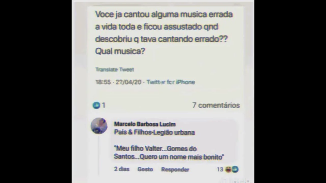The height and width of the screenshot is (183, 326).
Task: Click the Qual musica? line of the tweet
Action: pyautogui.click(x=120, y=51)
